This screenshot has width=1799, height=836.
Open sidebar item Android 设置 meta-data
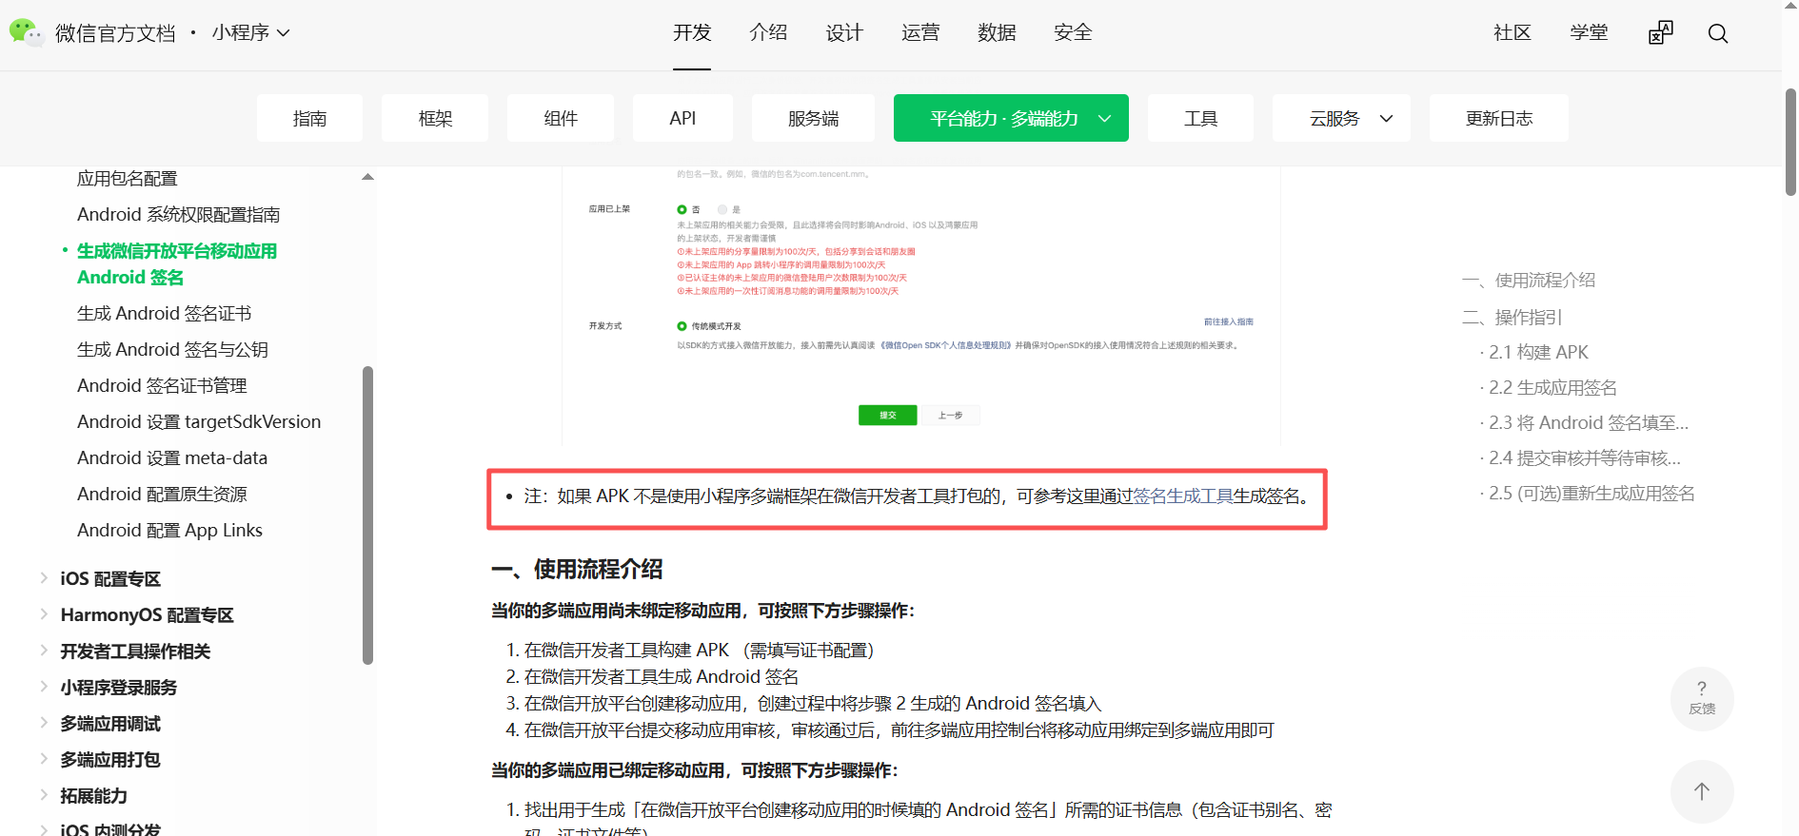[x=172, y=458]
